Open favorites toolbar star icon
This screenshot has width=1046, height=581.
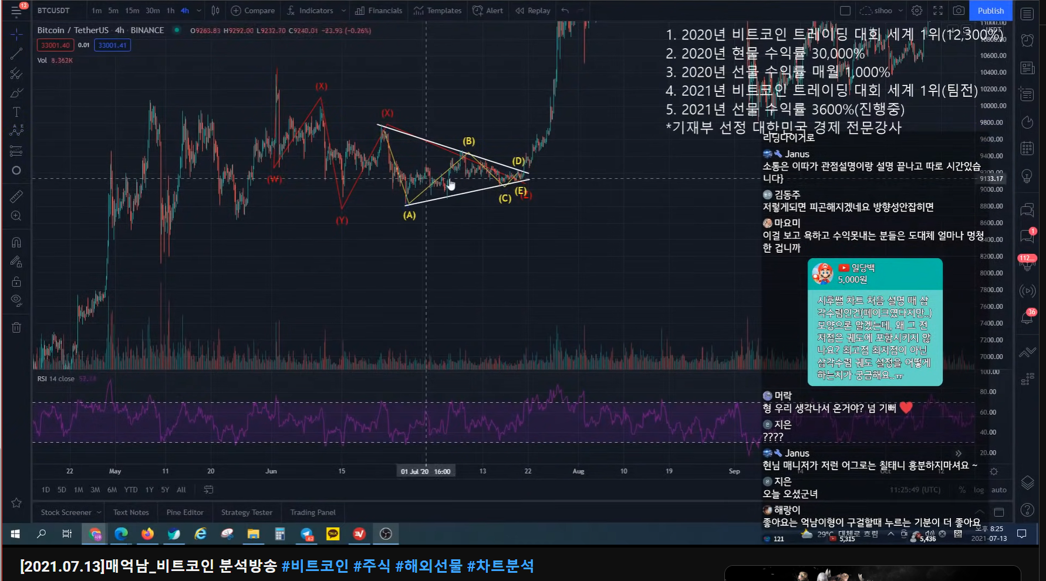point(16,502)
